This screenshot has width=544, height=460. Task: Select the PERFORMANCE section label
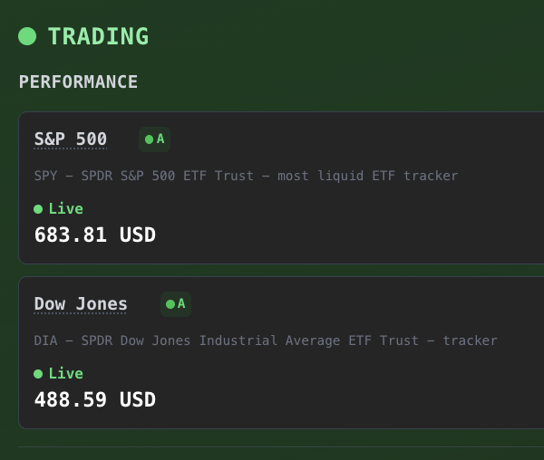[x=78, y=81]
